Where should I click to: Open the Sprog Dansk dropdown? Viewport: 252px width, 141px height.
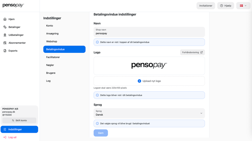pos(149,113)
